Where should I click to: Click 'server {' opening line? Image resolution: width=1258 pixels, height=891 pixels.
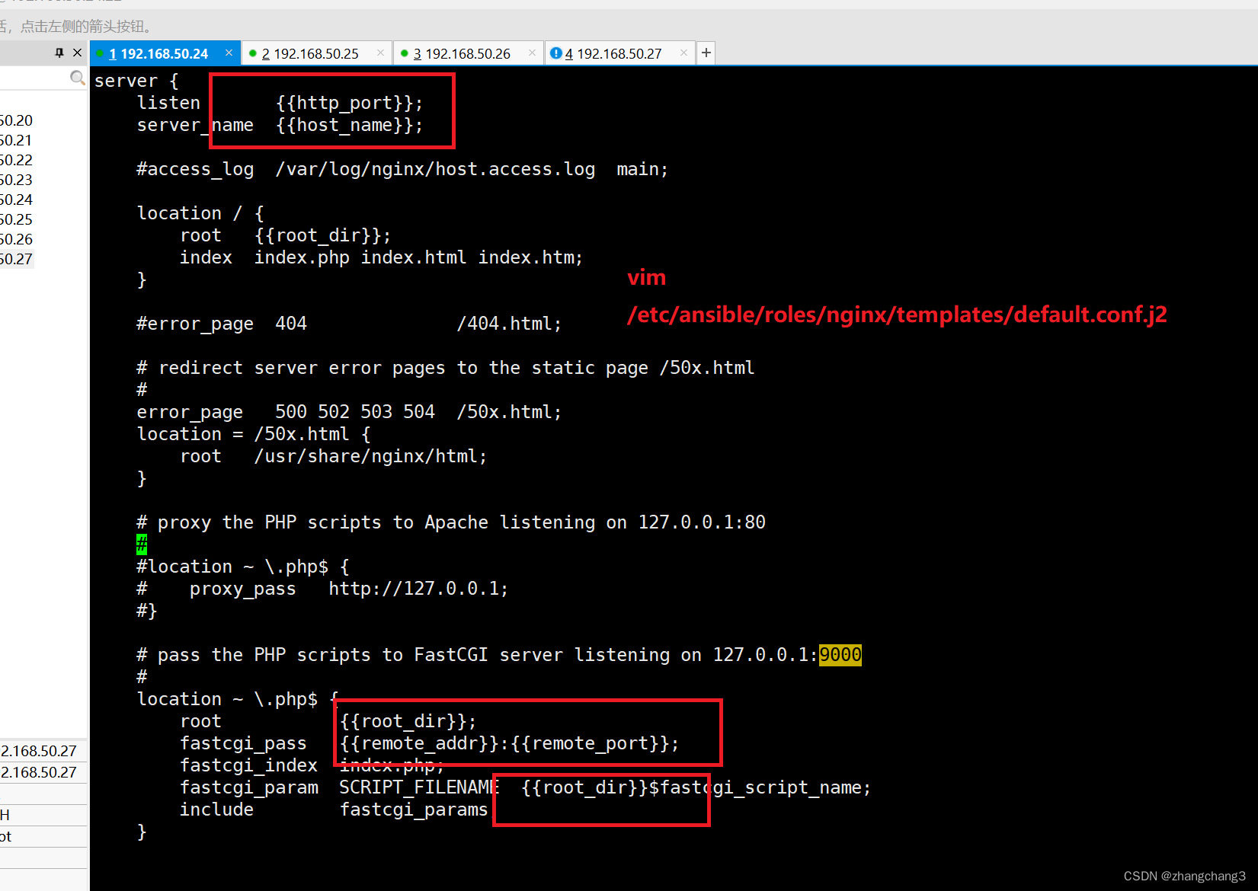(x=136, y=81)
